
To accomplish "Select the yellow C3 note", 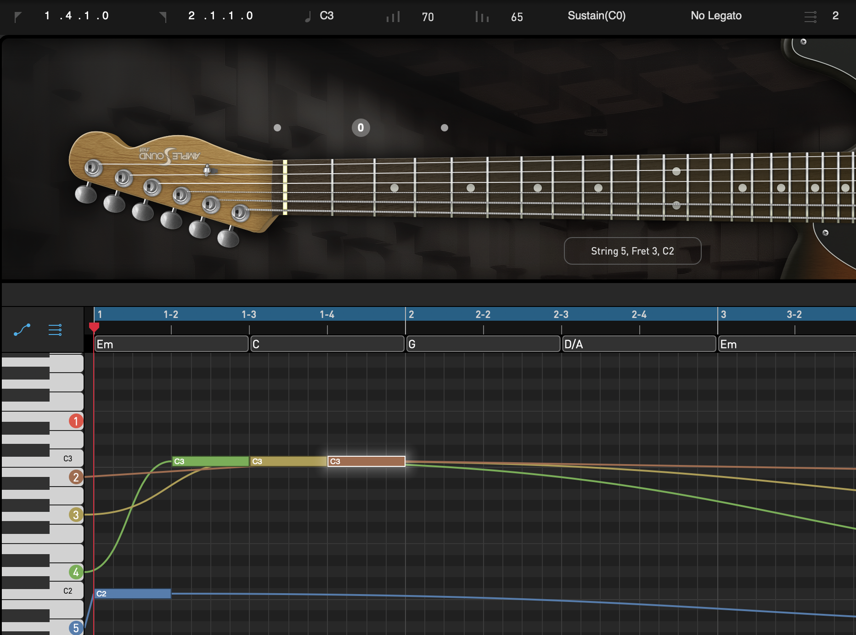I will [288, 461].
